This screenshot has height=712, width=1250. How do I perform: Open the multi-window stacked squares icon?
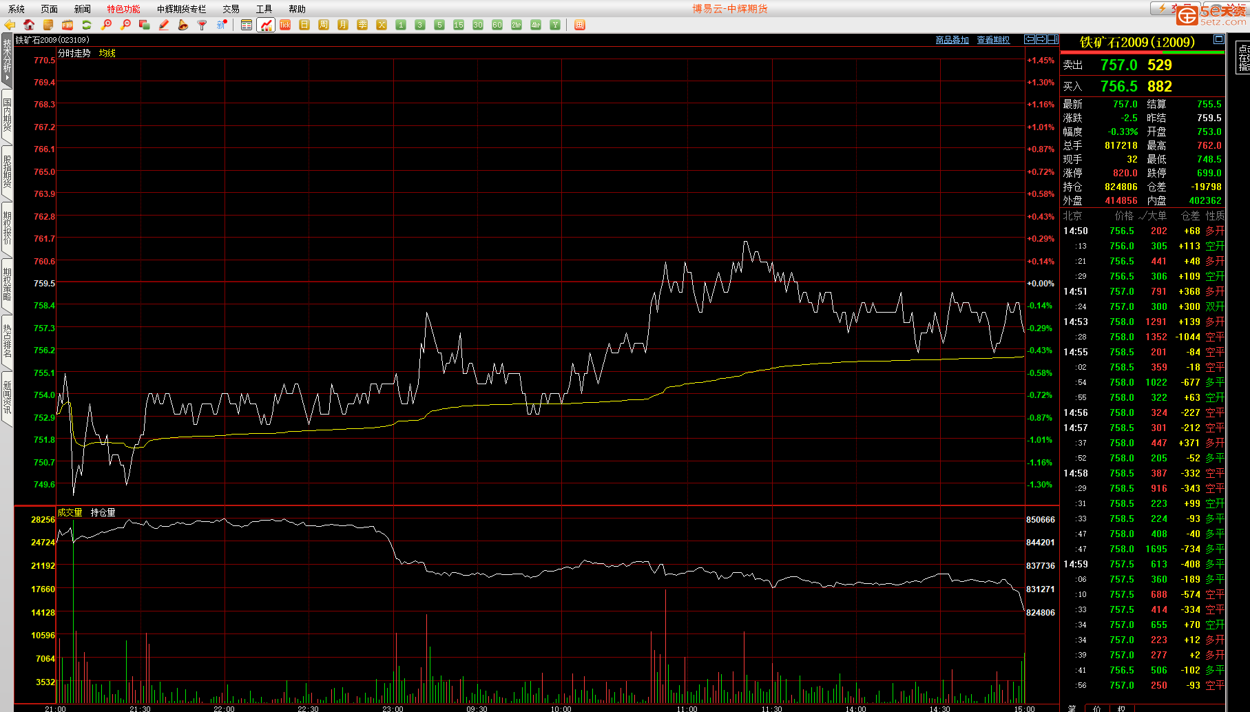coord(145,25)
